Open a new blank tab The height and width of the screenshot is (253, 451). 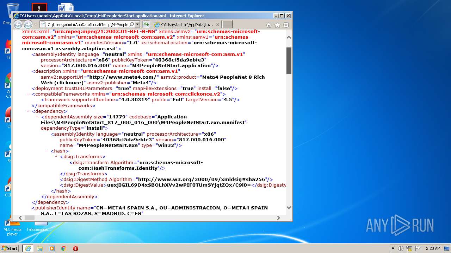click(x=227, y=25)
